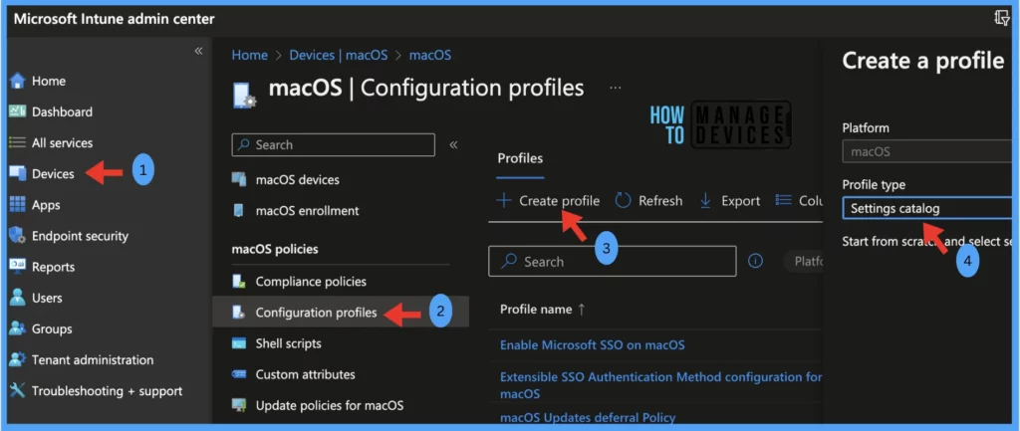1020x431 pixels.
Task: Click the macOS enrollment icon
Action: pyautogui.click(x=239, y=211)
